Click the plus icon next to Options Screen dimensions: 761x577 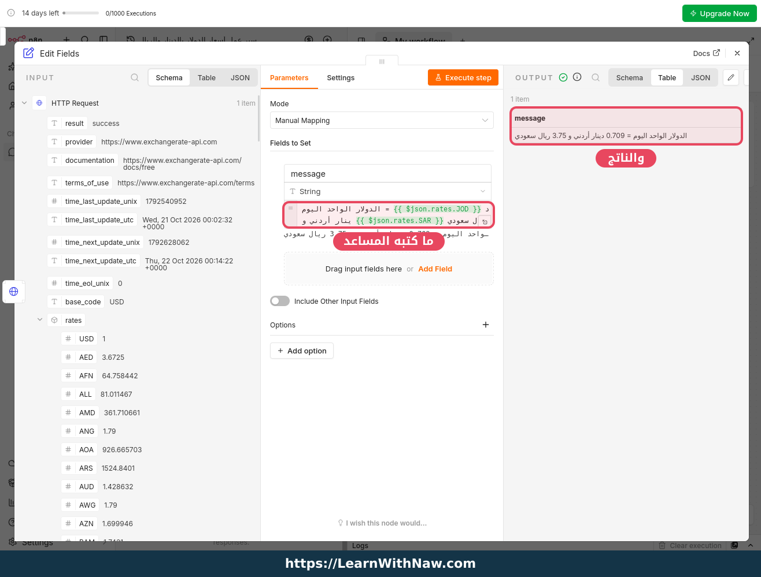(x=486, y=325)
